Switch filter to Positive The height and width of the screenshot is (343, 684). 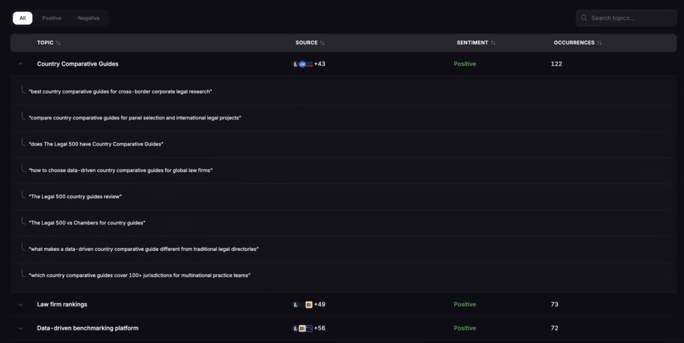coord(51,18)
